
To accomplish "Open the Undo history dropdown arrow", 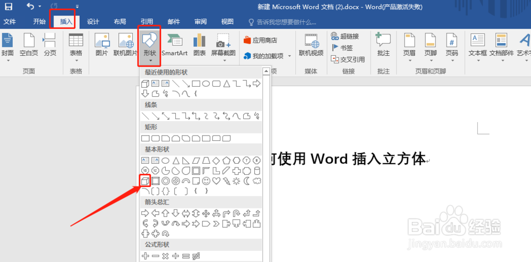I will click(40, 6).
